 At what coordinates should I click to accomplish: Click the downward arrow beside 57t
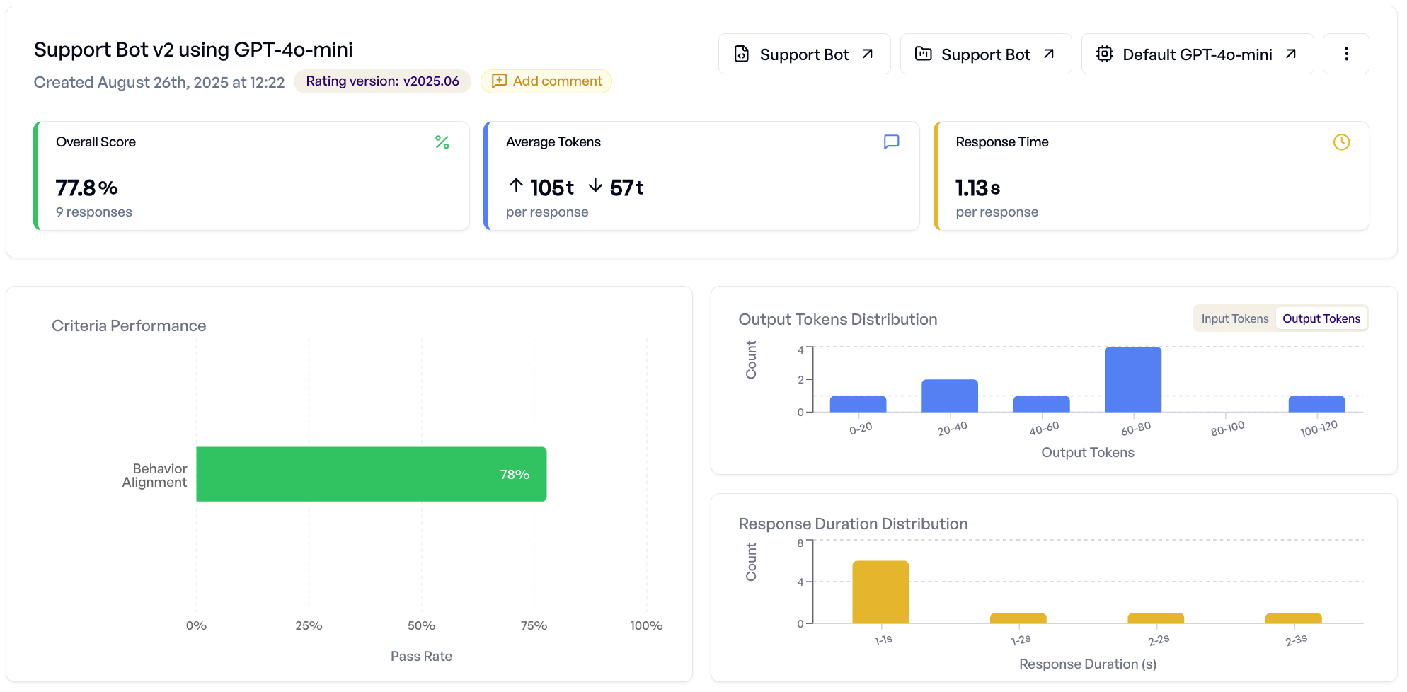pyautogui.click(x=596, y=186)
